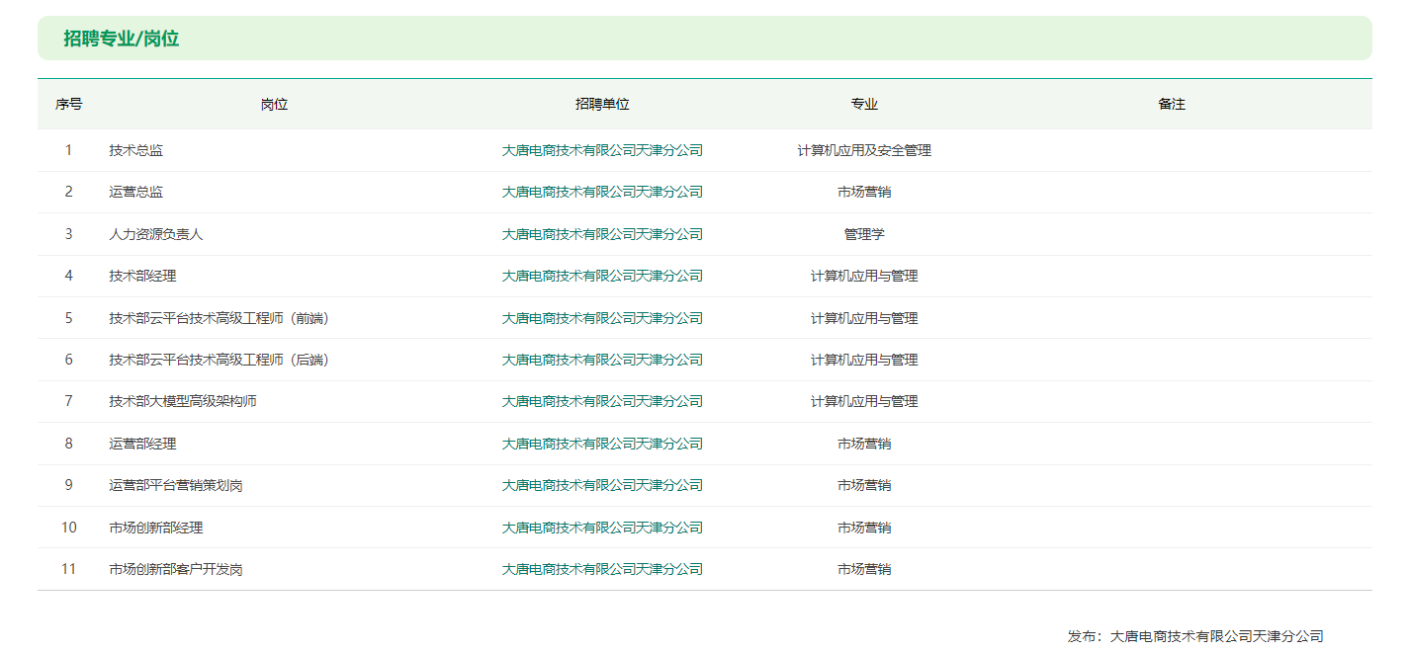This screenshot has height=652, width=1410.
Task: Click the 招聘单位 column header
Action: [602, 104]
